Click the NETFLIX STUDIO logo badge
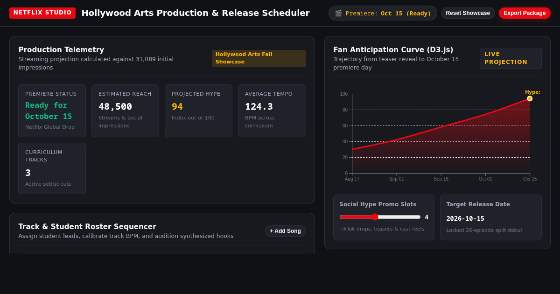This screenshot has width=560, height=294. click(42, 13)
